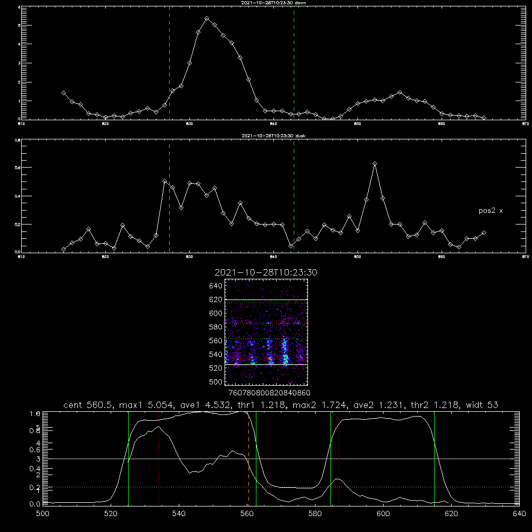Click the '520' y-axis label beside heat-map

[x=216, y=368]
